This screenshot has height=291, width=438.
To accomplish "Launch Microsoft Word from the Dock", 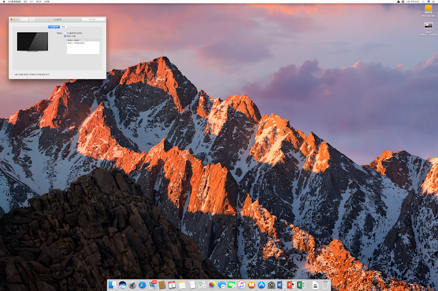I will [x=281, y=285].
